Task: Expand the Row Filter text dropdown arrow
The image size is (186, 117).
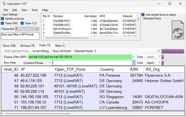Action: [134, 63]
